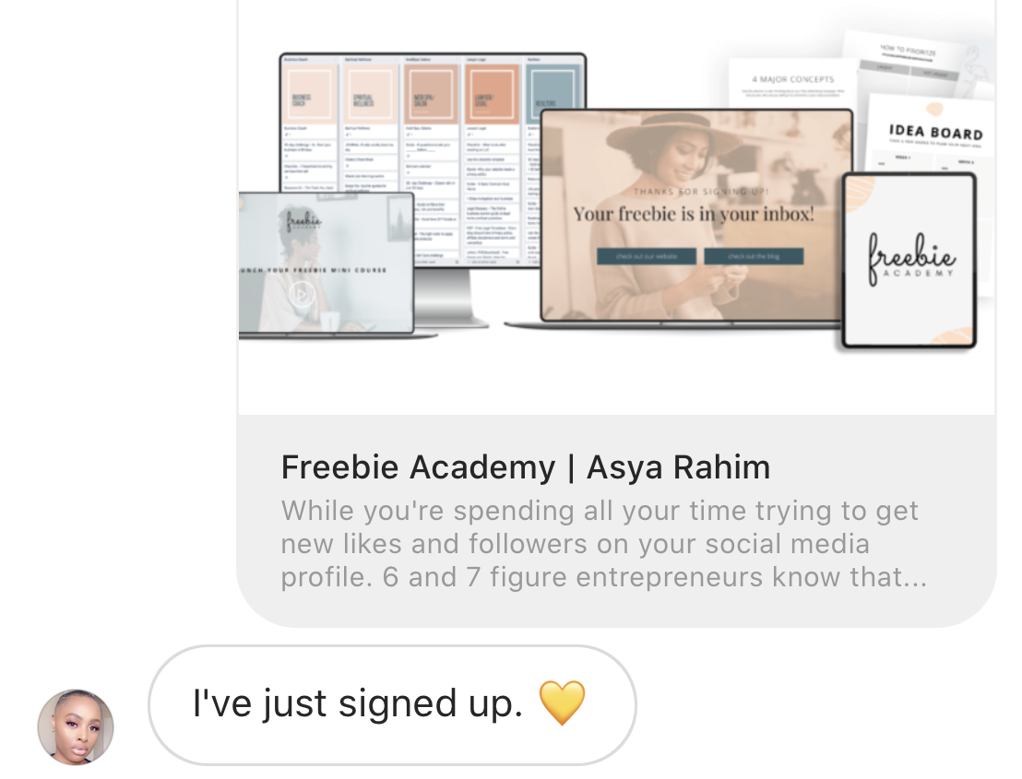Select the "I've just signed up." message bubble

392,705
